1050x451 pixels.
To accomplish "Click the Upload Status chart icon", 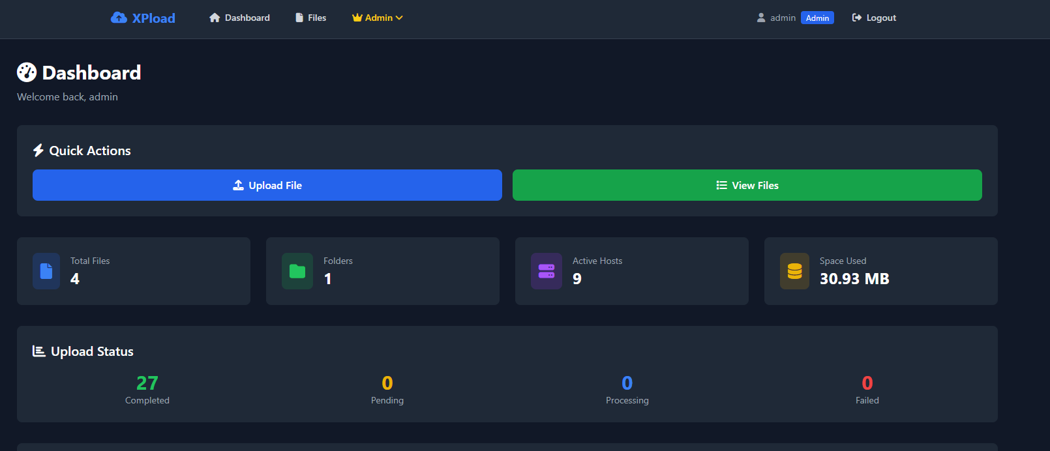I will click(39, 351).
